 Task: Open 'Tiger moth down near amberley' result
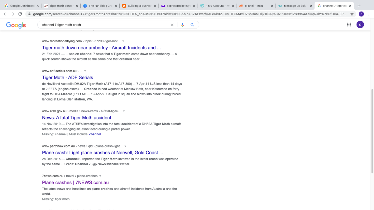[101, 48]
